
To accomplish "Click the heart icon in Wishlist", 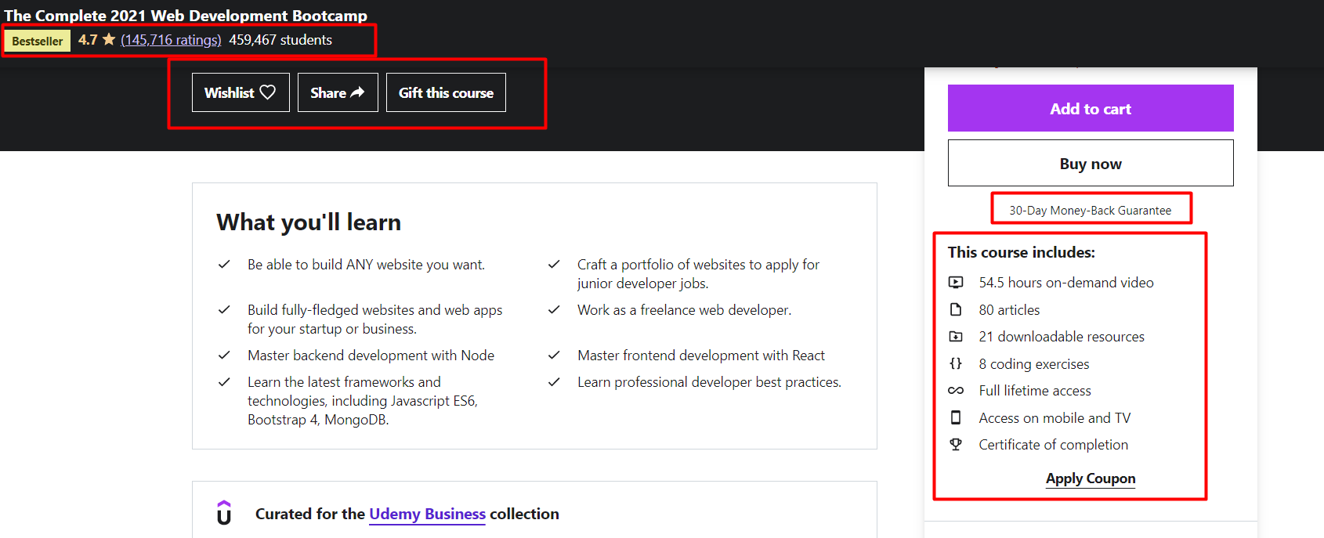I will [268, 92].
